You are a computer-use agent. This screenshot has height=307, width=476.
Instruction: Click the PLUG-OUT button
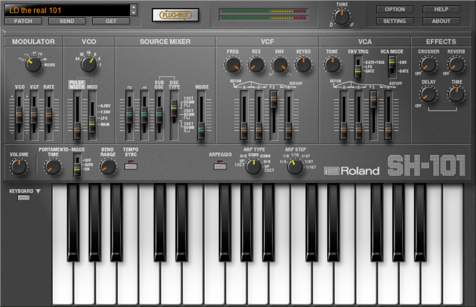[176, 15]
